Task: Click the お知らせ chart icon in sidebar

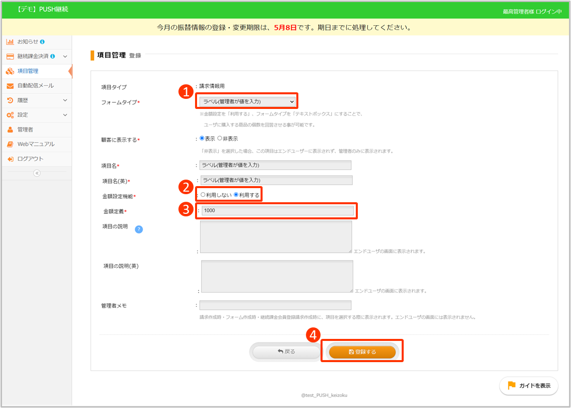Action: point(10,41)
